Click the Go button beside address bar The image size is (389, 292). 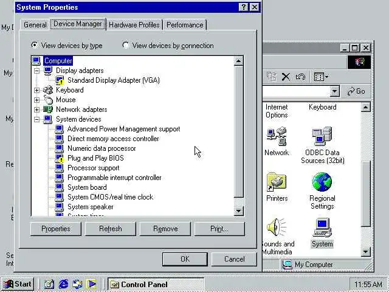(x=356, y=91)
